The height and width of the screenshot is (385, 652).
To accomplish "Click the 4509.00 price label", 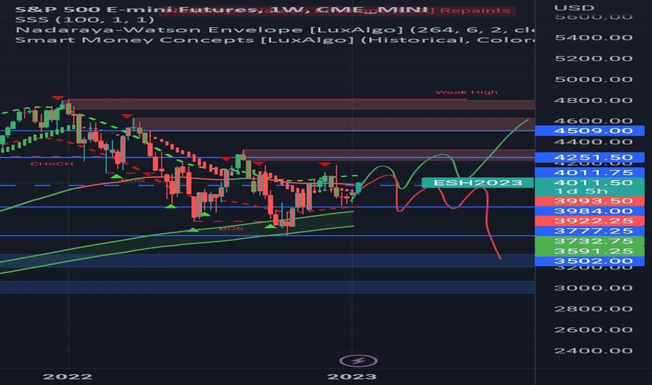I will point(590,131).
